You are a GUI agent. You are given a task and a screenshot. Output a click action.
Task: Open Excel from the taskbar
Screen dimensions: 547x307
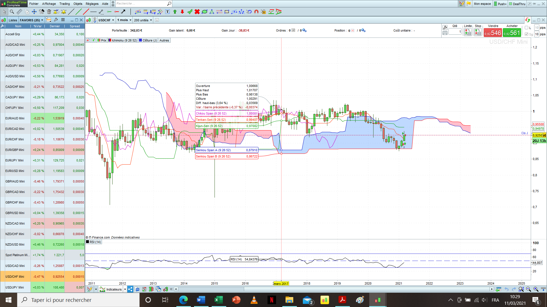(219, 300)
